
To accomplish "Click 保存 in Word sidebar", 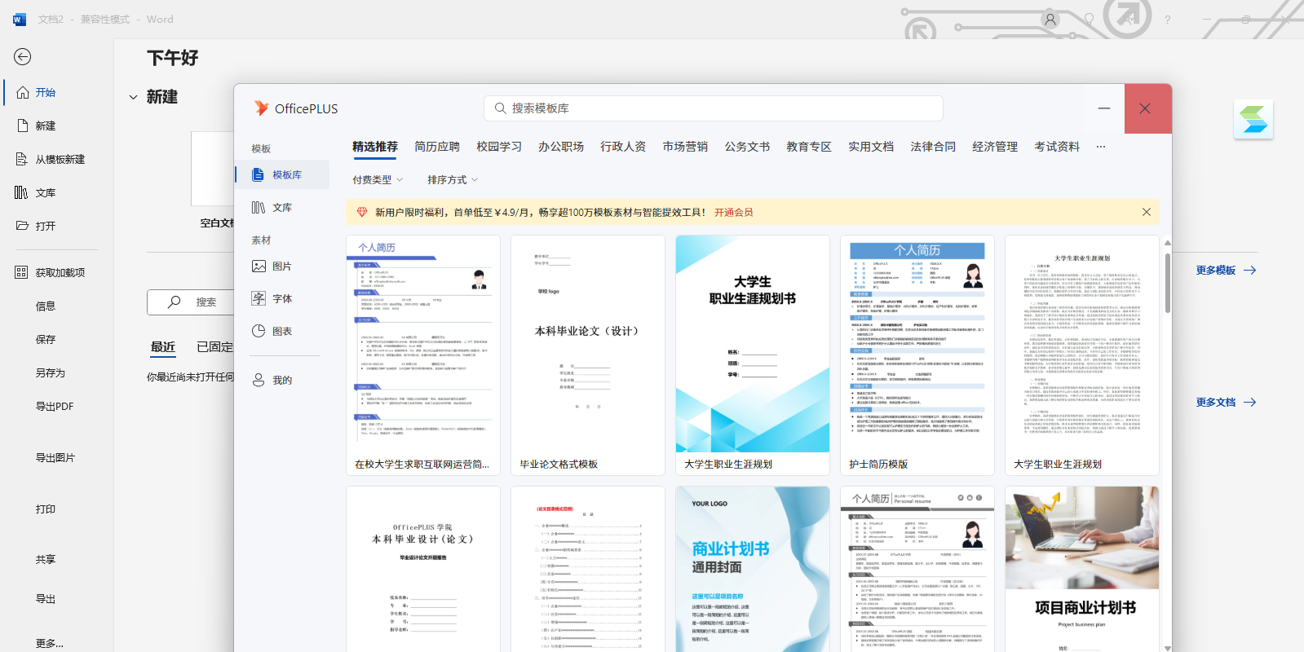I will (46, 339).
